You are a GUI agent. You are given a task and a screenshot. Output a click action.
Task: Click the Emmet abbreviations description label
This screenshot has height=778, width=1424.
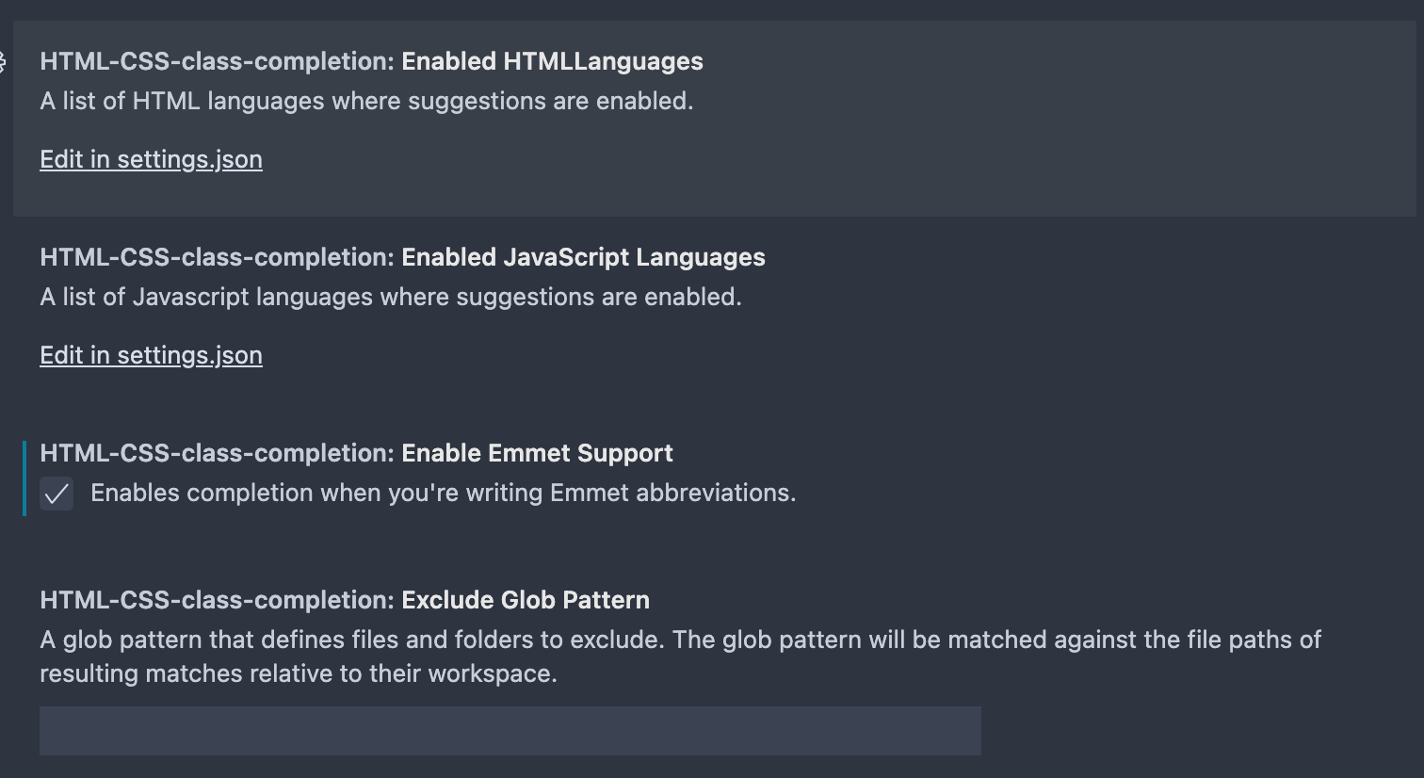click(443, 493)
